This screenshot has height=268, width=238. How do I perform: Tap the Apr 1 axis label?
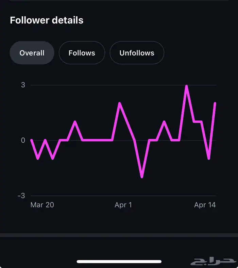point(123,205)
